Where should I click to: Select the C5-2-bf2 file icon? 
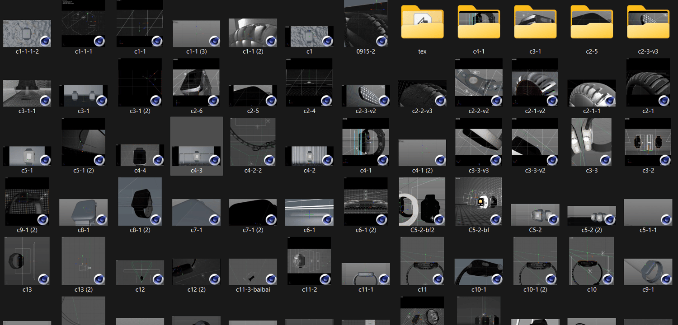pyautogui.click(x=422, y=201)
